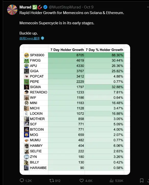Open the Oct 9 post timestamp
Viewport: 149px width, 185px height.
[x=89, y=7]
